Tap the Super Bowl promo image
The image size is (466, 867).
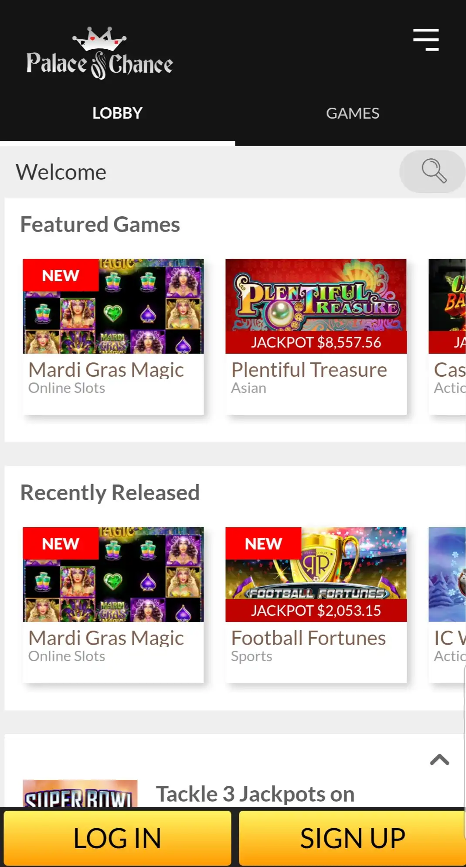[x=80, y=793]
